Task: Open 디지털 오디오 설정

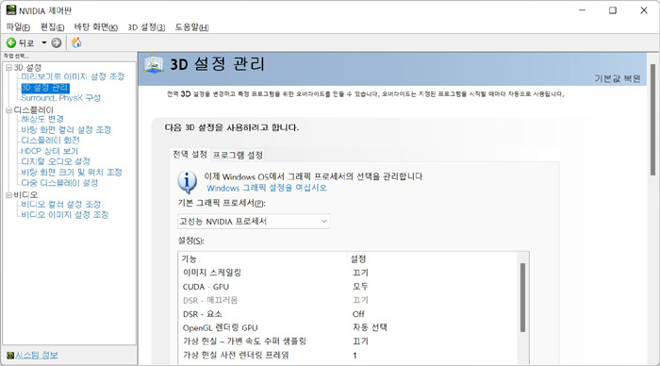Action: pos(56,161)
